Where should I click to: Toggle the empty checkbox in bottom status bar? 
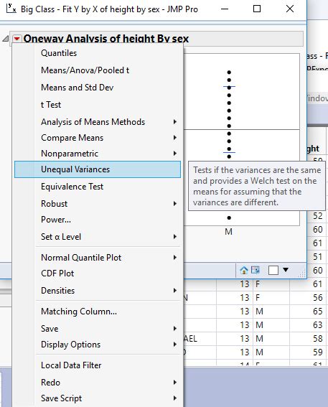(x=273, y=270)
